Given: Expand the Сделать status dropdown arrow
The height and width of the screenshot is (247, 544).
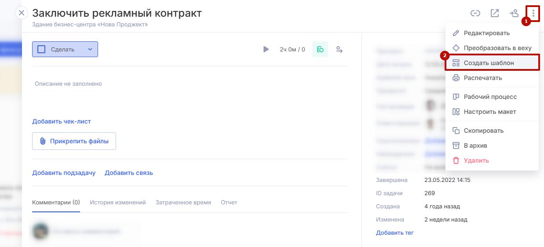Looking at the screenshot, I should tap(90, 49).
